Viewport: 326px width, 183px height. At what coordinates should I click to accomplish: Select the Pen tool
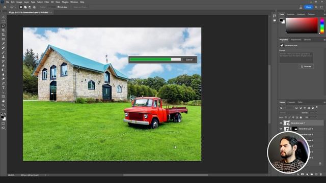point(3,83)
